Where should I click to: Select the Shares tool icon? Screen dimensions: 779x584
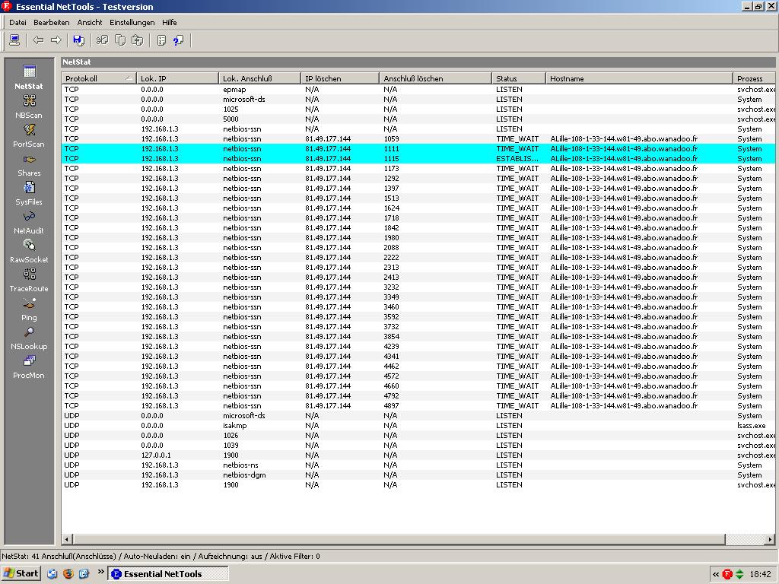[x=29, y=160]
